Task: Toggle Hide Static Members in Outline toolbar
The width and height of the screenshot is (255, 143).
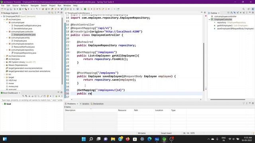Action: 237,13
